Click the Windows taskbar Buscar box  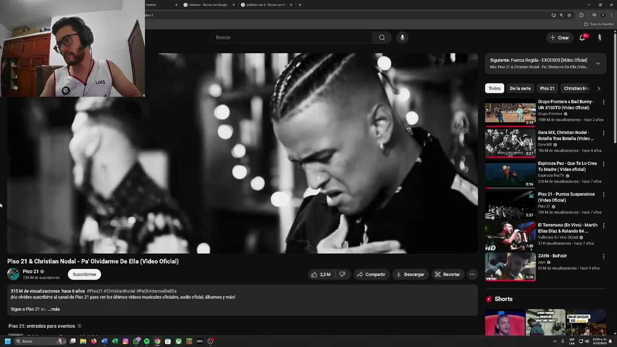pos(40,341)
